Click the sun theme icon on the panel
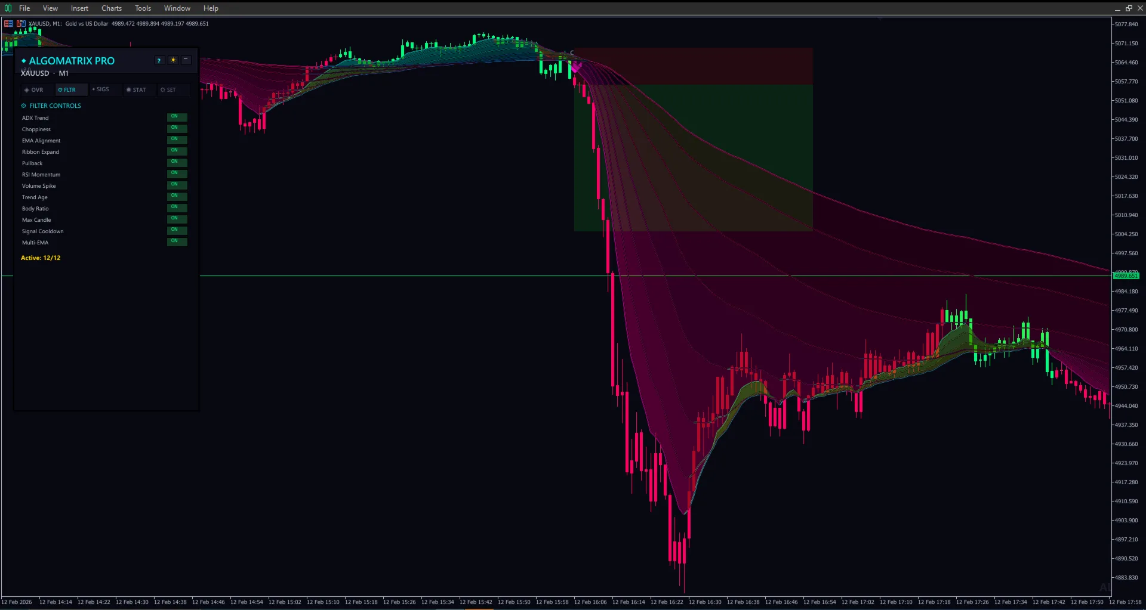 coord(172,60)
